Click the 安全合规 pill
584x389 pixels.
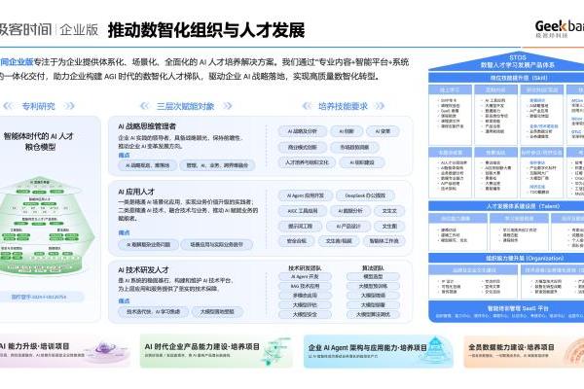(297, 241)
